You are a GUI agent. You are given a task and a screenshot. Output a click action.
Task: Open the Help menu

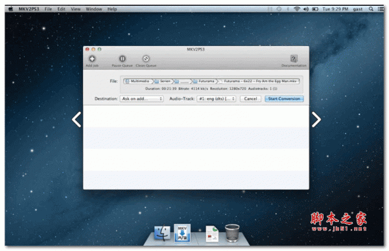coord(112,9)
